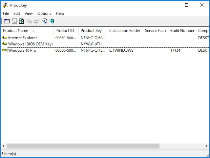Open the File menu
Image resolution: width=210 pixels, height=158 pixels.
coord(6,13)
